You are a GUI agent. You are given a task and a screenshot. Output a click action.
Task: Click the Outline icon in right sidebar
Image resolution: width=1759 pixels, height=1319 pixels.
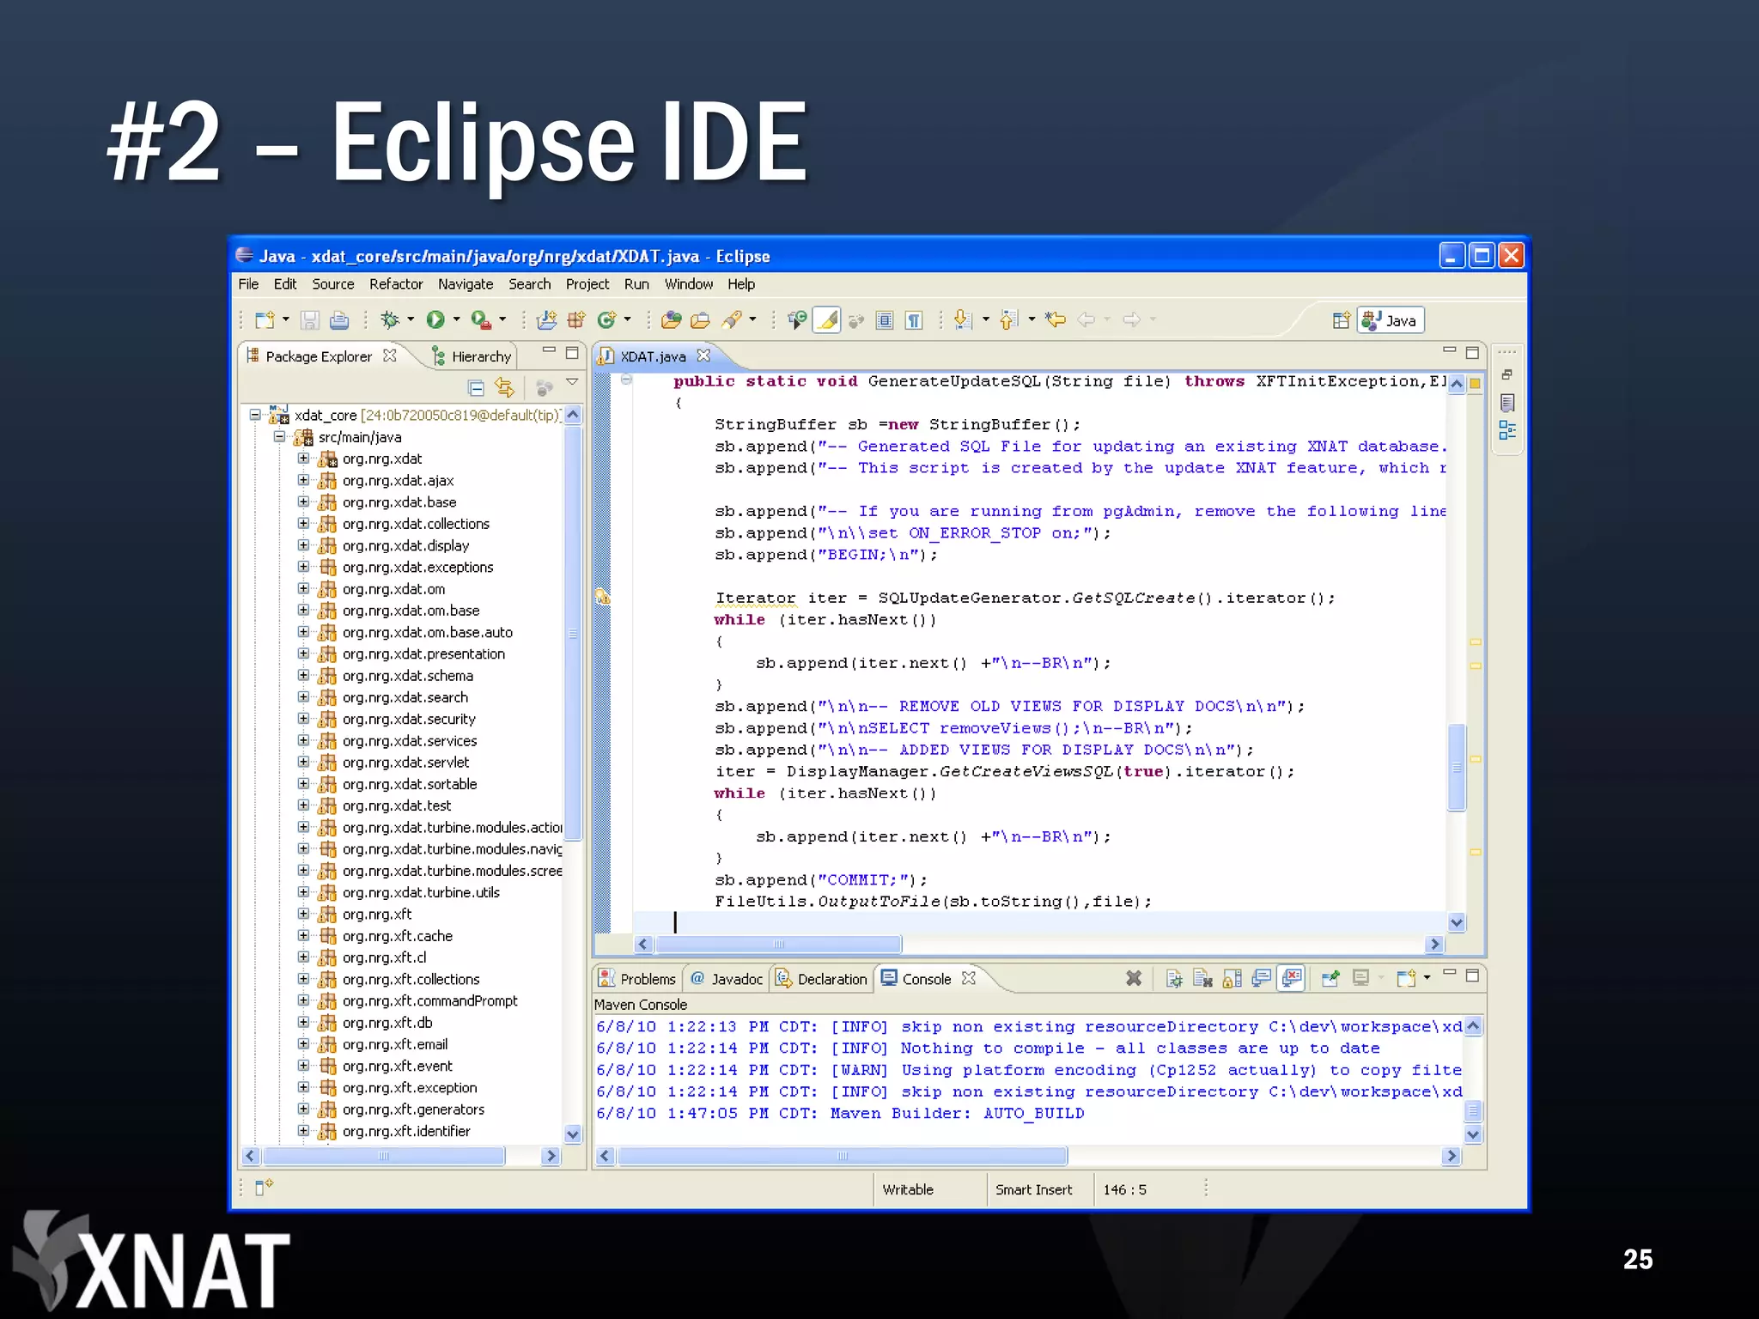(1507, 430)
